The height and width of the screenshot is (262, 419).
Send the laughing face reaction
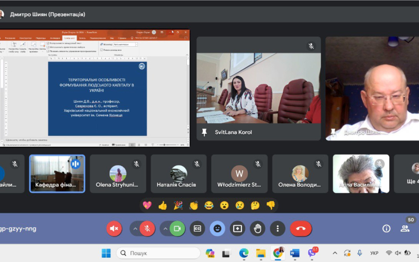[209, 205]
